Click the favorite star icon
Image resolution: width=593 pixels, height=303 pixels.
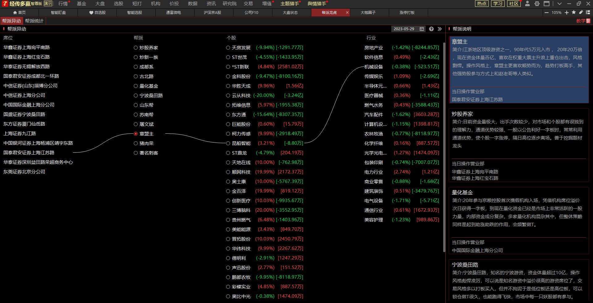574,12
